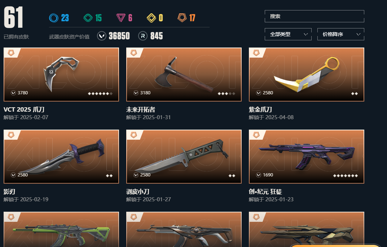Image resolution: width=387 pixels, height=247 pixels.
Task: Select the VCT 2025 爪刀 karambit thumbnail
Action: point(61,75)
